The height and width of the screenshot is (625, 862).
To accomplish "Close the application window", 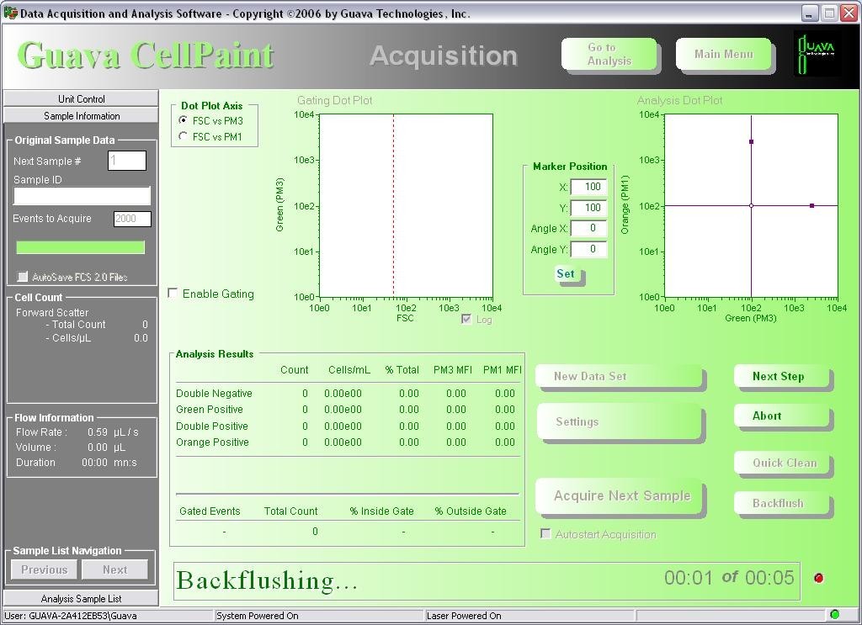I will [849, 13].
